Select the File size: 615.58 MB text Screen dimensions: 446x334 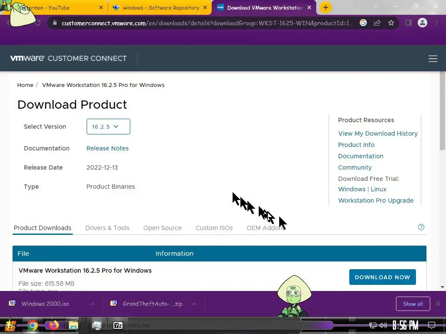click(x=46, y=284)
